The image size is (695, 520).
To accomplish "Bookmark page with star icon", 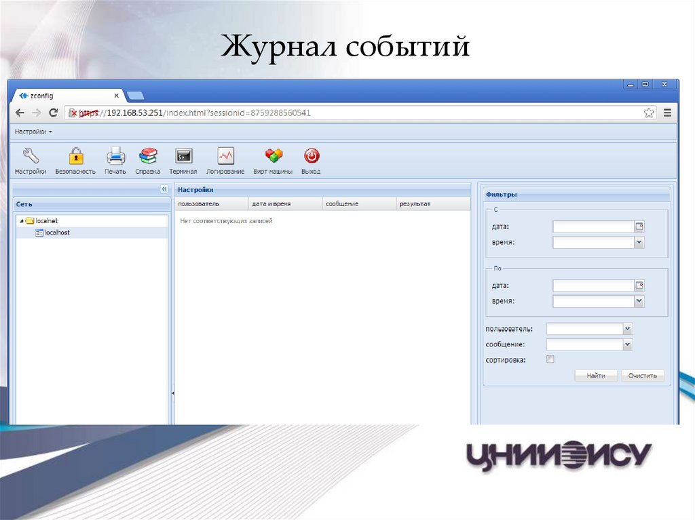I will point(649,113).
